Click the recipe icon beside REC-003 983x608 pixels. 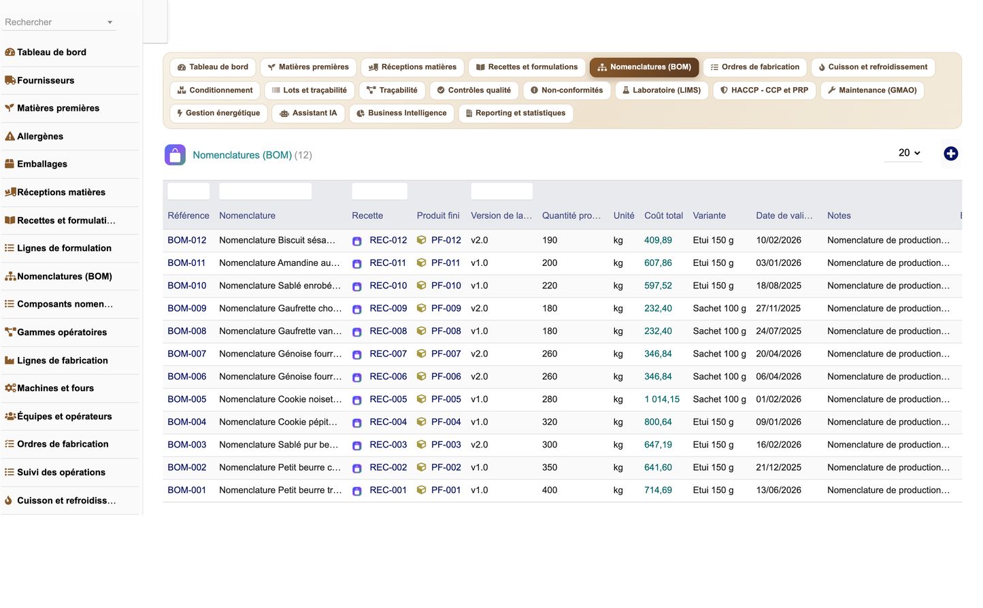[x=357, y=445]
